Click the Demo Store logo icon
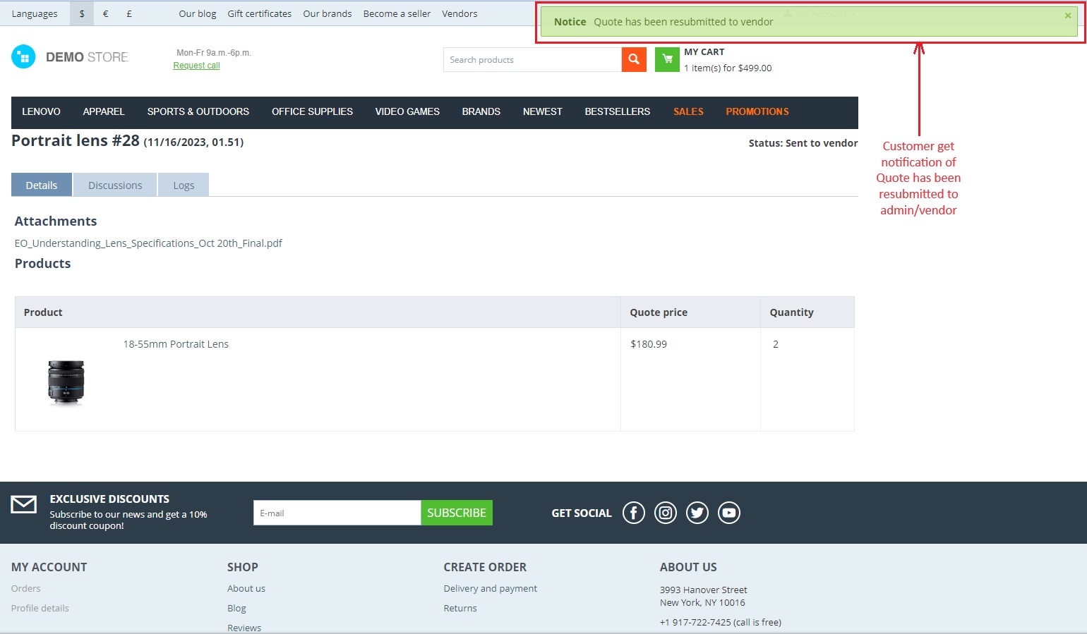 coord(23,57)
